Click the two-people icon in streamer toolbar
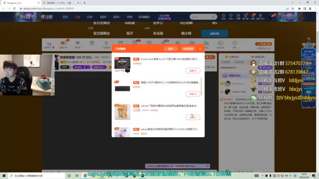Image resolution: width=319 pixels, height=179 pixels. [x=206, y=43]
